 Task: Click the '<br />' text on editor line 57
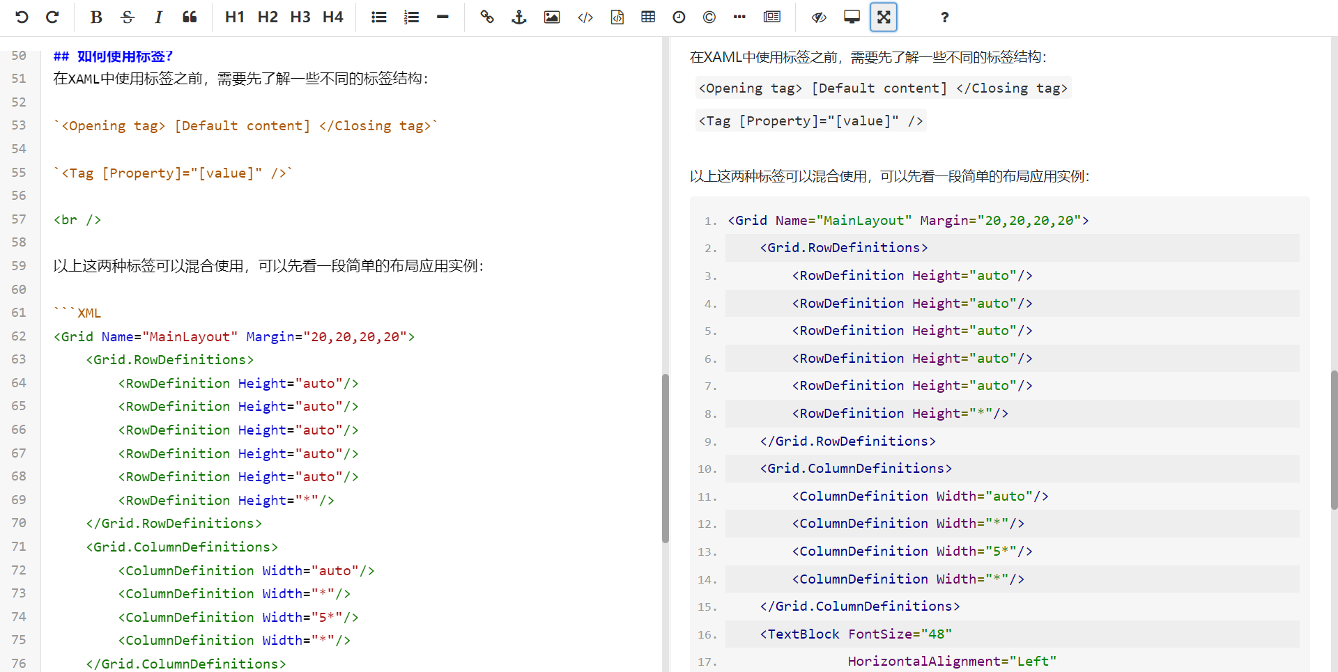(77, 220)
